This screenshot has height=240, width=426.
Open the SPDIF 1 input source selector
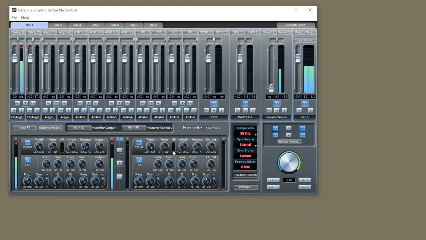(x=206, y=32)
